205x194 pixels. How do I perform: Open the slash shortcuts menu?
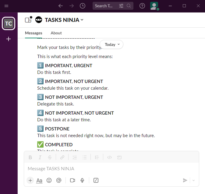click(96, 180)
